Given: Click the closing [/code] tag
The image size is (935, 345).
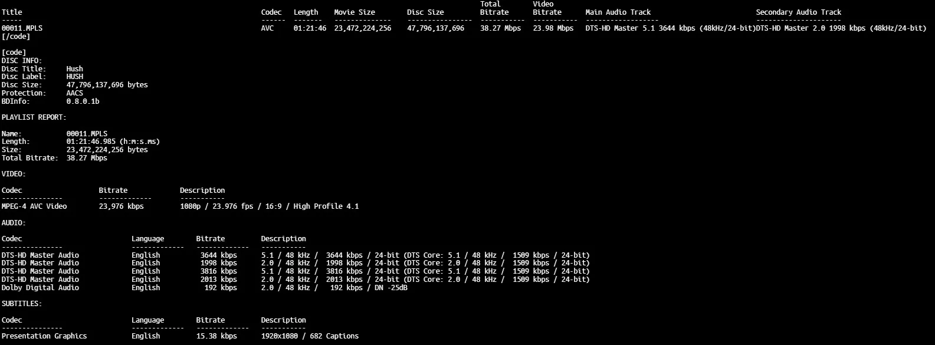Looking at the screenshot, I should (x=16, y=37).
